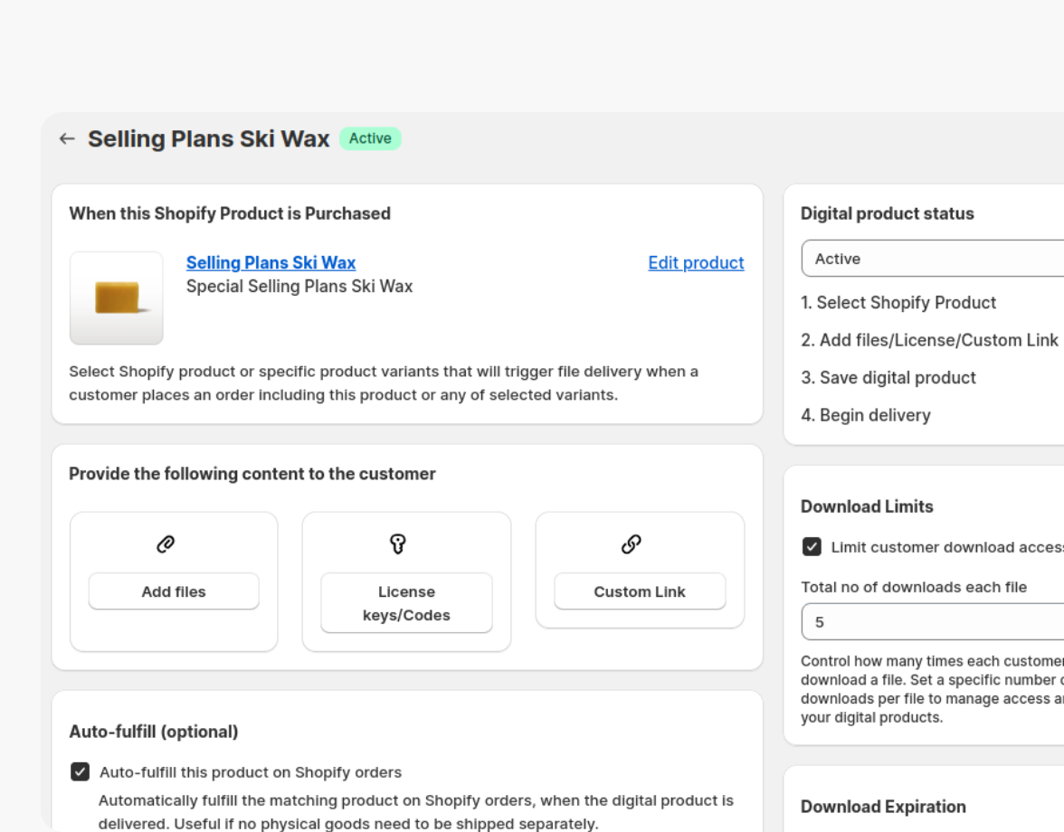This screenshot has height=832, width=1064.
Task: Click the Edit product link
Action: (696, 263)
